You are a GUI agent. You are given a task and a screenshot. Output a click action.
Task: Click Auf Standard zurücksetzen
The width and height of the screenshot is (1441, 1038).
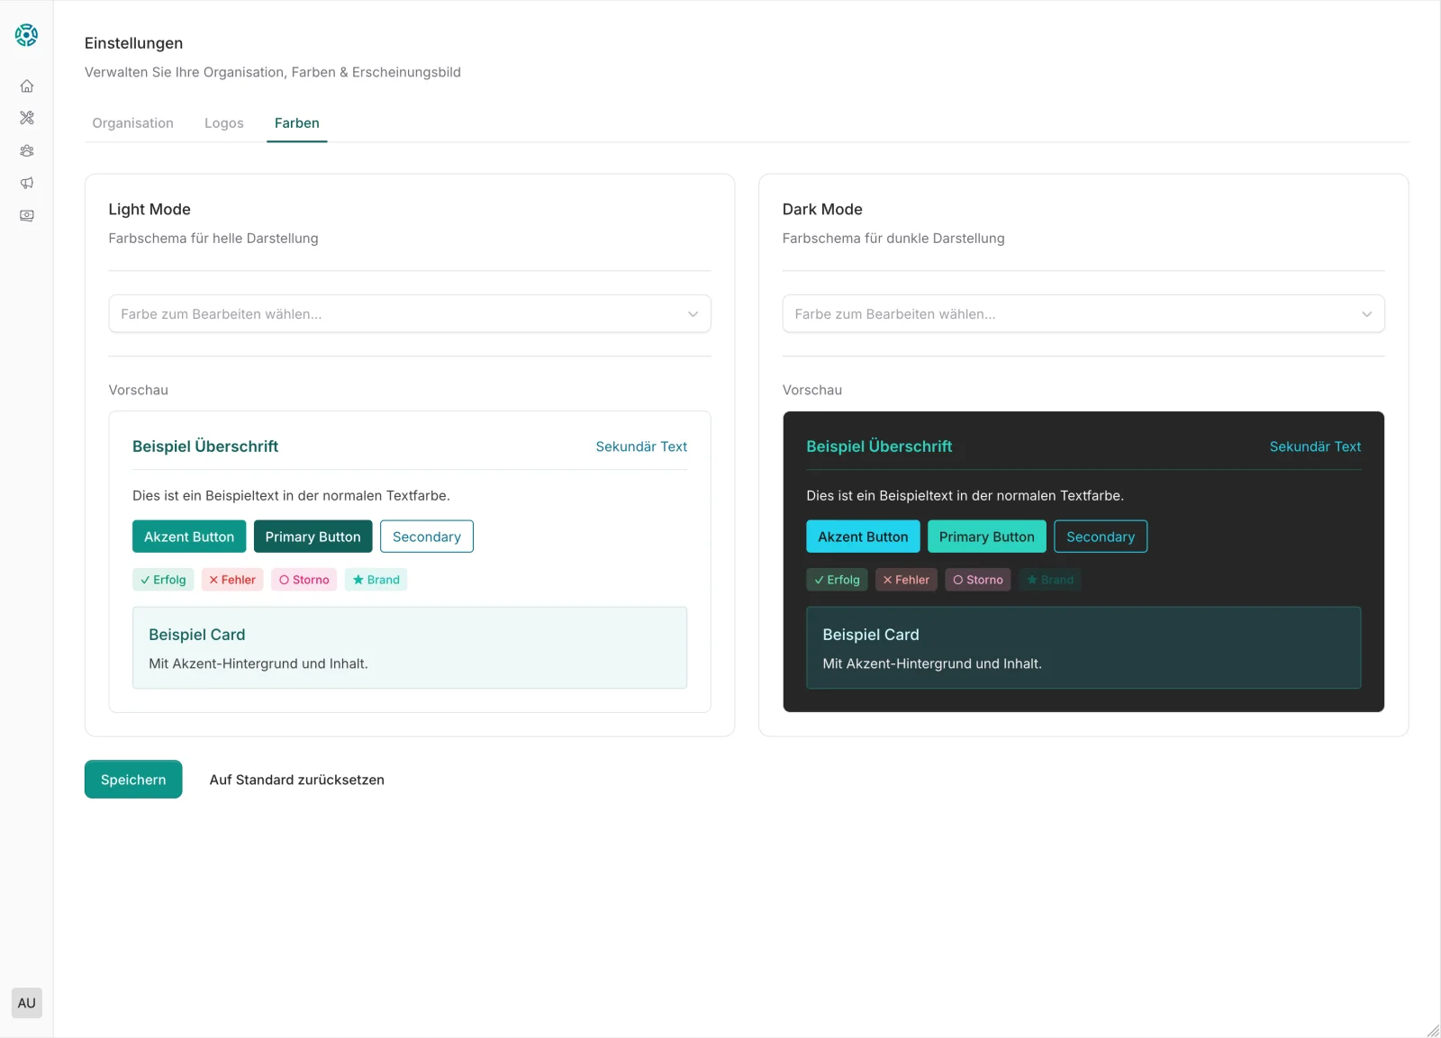[x=296, y=780]
